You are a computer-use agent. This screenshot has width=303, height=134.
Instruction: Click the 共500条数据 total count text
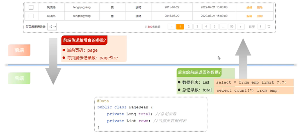153,27
